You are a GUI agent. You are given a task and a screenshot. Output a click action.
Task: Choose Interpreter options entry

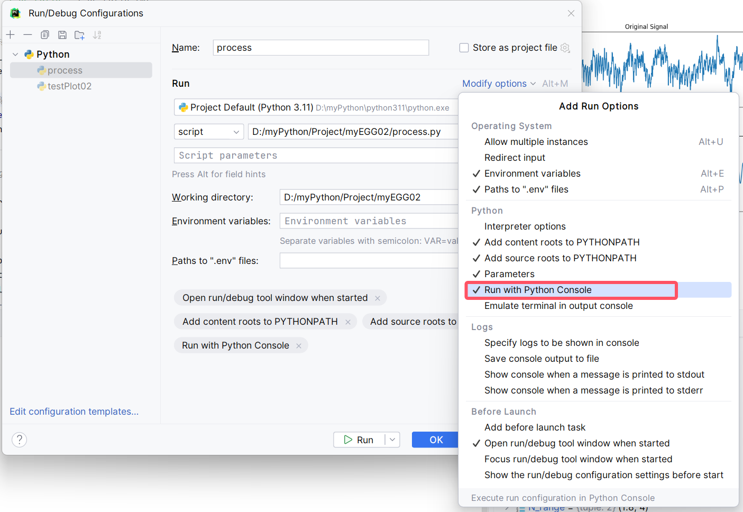599,226
